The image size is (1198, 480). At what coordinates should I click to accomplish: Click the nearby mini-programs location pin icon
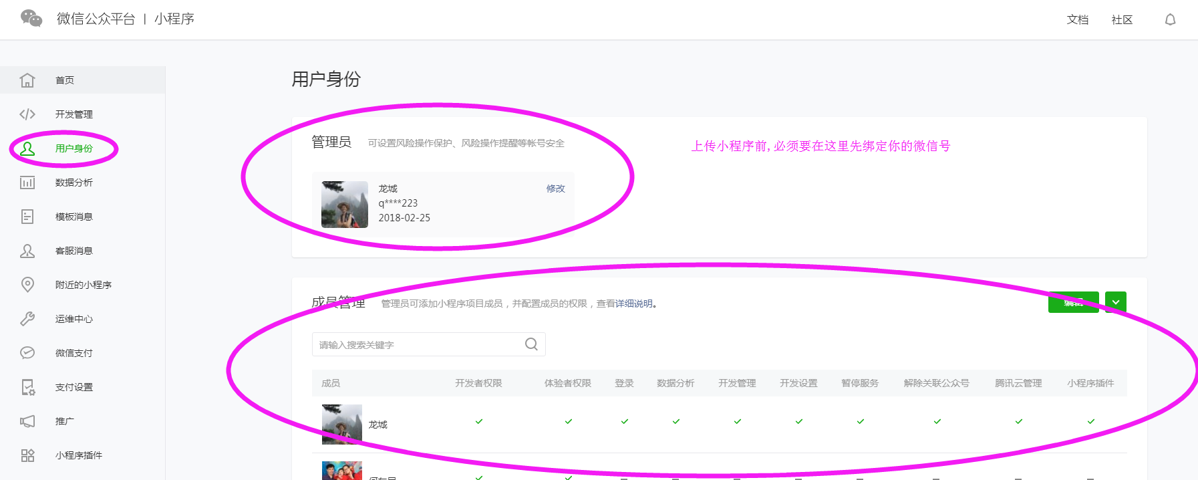tap(27, 285)
